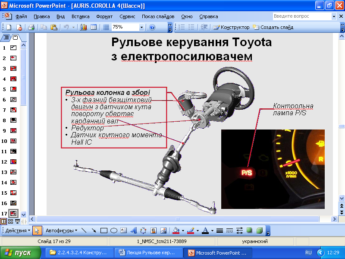
Task: Toggle the grid display icon
Action: click(106, 27)
